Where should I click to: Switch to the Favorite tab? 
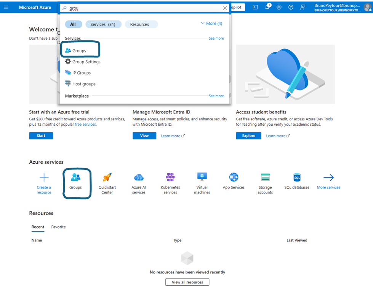click(x=58, y=227)
